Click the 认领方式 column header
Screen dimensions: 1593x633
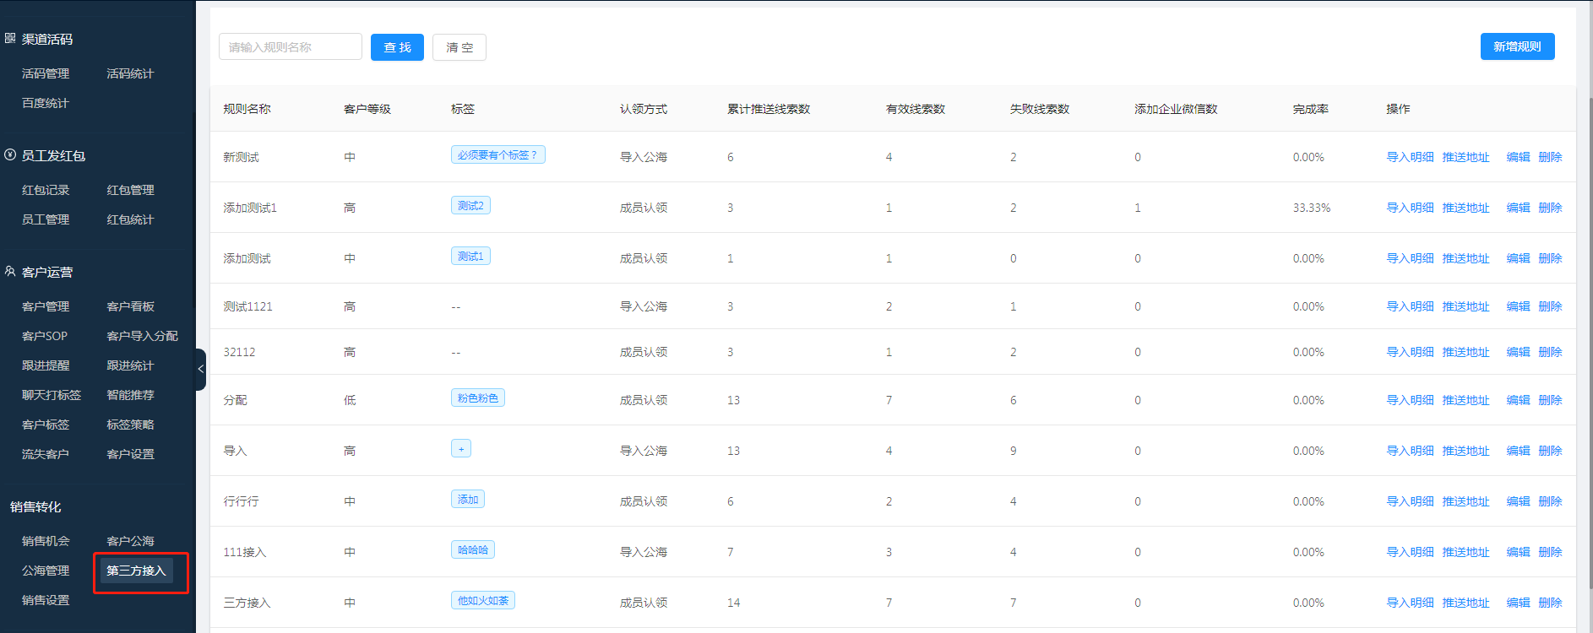click(644, 109)
